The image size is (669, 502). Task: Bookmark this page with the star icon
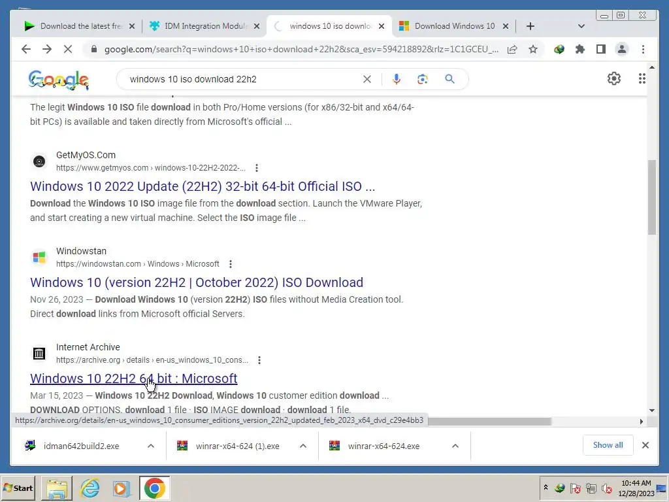533,50
